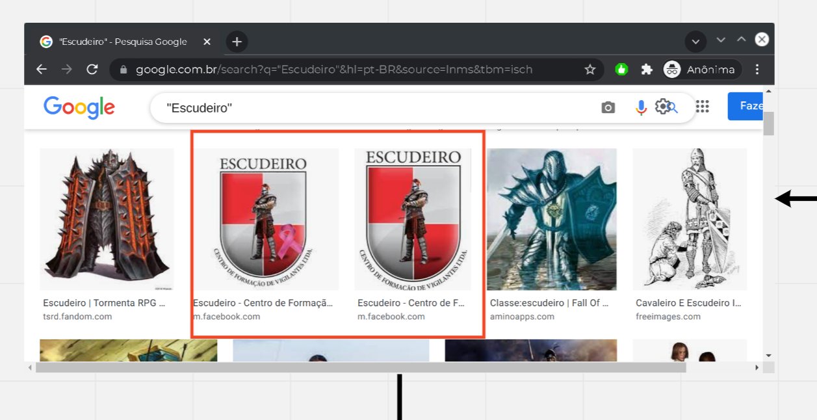The width and height of the screenshot is (817, 420).
Task: Start voice search with microphone
Action: coord(641,108)
